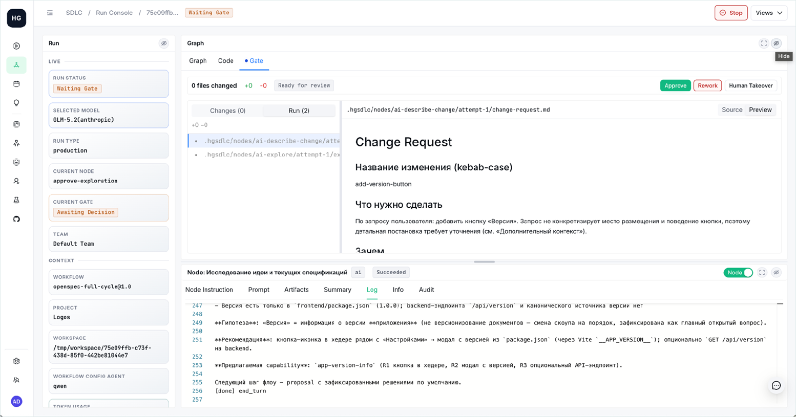Image resolution: width=796 pixels, height=417 pixels.
Task: Open the flask icon in the sidebar
Action: [16, 200]
